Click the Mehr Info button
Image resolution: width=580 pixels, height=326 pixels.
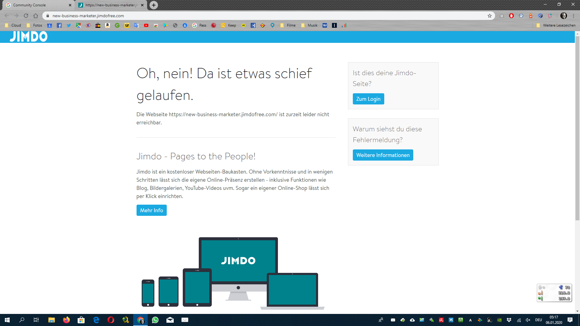coord(151,210)
